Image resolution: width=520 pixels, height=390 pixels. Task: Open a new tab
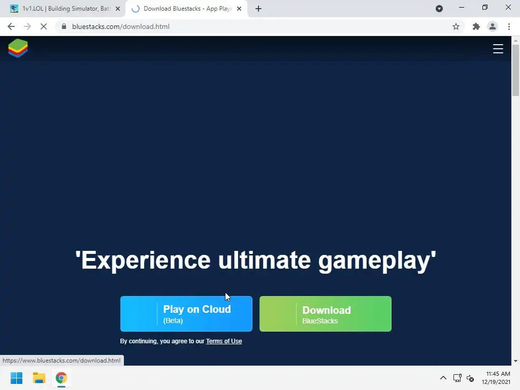258,9
